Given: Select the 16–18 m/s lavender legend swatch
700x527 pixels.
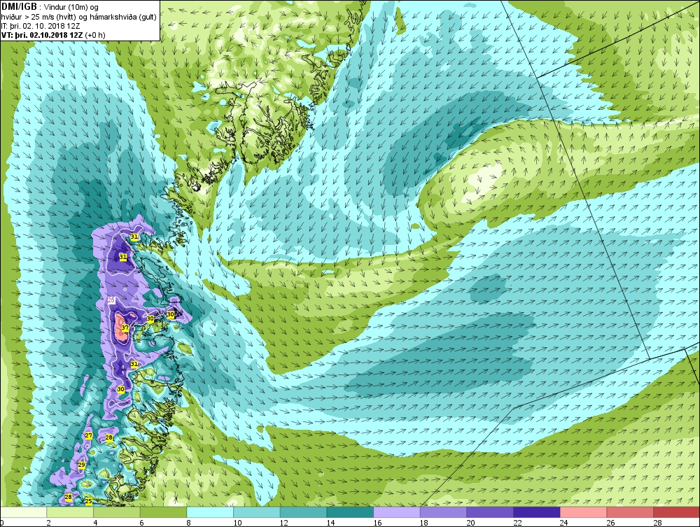Looking at the screenshot, I should [x=396, y=512].
